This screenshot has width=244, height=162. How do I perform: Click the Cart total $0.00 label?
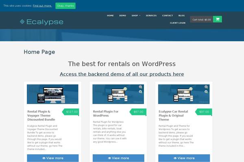202,19
